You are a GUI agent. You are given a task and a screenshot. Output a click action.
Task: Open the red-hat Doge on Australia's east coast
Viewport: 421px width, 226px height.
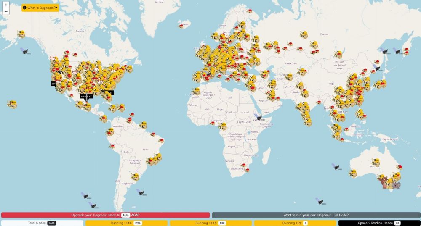click(x=400, y=167)
